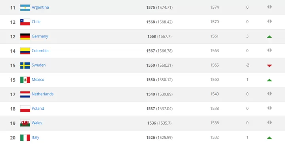Click the Argentina flag icon
The image size is (285, 144).
[x=25, y=7]
